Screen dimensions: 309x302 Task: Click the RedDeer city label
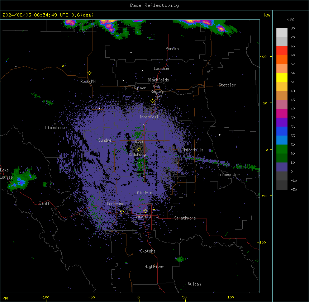[x=158, y=91]
